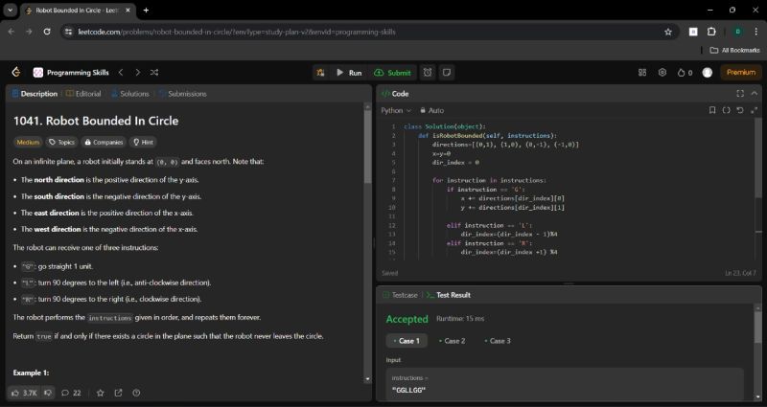Screen dimensions: 767x407
Task: Switch to the Description tab
Action: click(35, 93)
